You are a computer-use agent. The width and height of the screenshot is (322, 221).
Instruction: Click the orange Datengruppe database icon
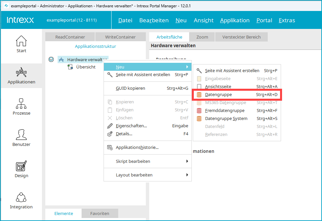(199, 94)
